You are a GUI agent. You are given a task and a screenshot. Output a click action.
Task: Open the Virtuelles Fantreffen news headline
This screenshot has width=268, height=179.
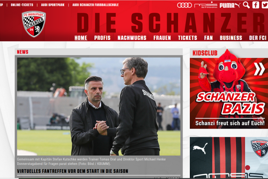click(73, 171)
